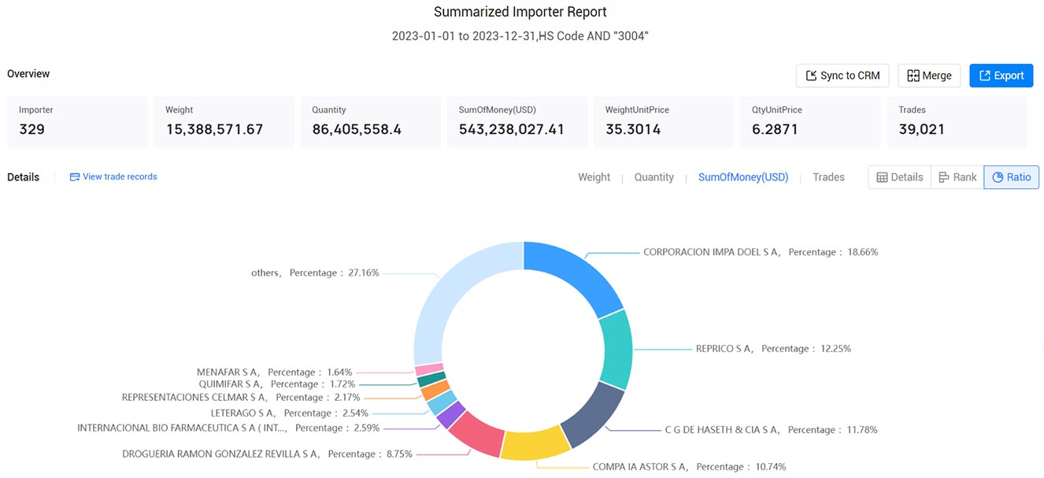Export the importer report
Viewport: 1044px width, 478px height.
(x=1001, y=76)
